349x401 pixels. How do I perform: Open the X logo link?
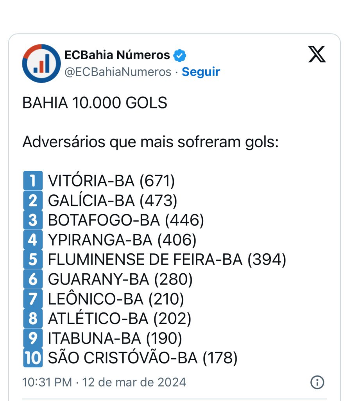coord(317,54)
